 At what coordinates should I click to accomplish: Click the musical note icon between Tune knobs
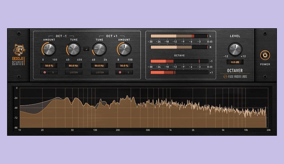click(x=86, y=49)
